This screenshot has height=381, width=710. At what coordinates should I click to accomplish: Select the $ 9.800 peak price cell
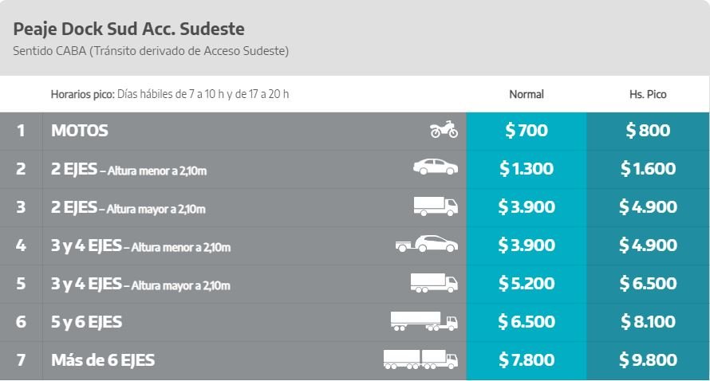pyautogui.click(x=648, y=360)
